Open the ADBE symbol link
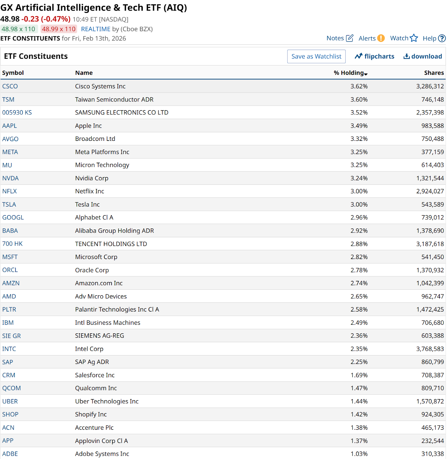 point(10,454)
